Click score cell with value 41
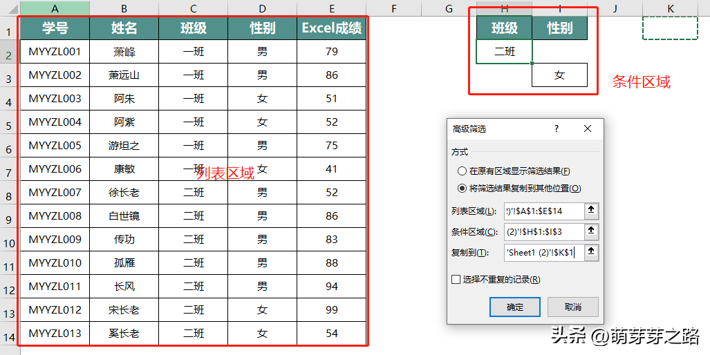710x355 pixels. [332, 169]
